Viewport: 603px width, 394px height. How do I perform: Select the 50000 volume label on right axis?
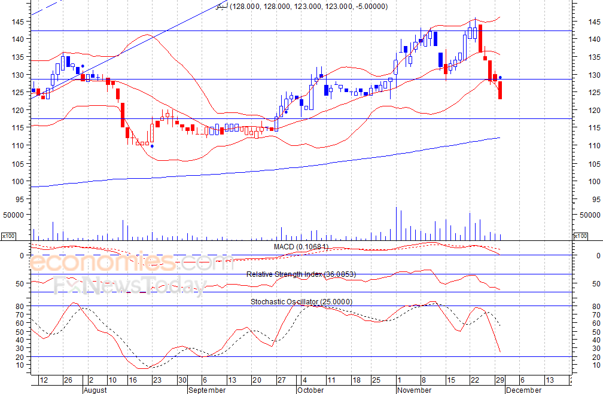[x=590, y=215]
